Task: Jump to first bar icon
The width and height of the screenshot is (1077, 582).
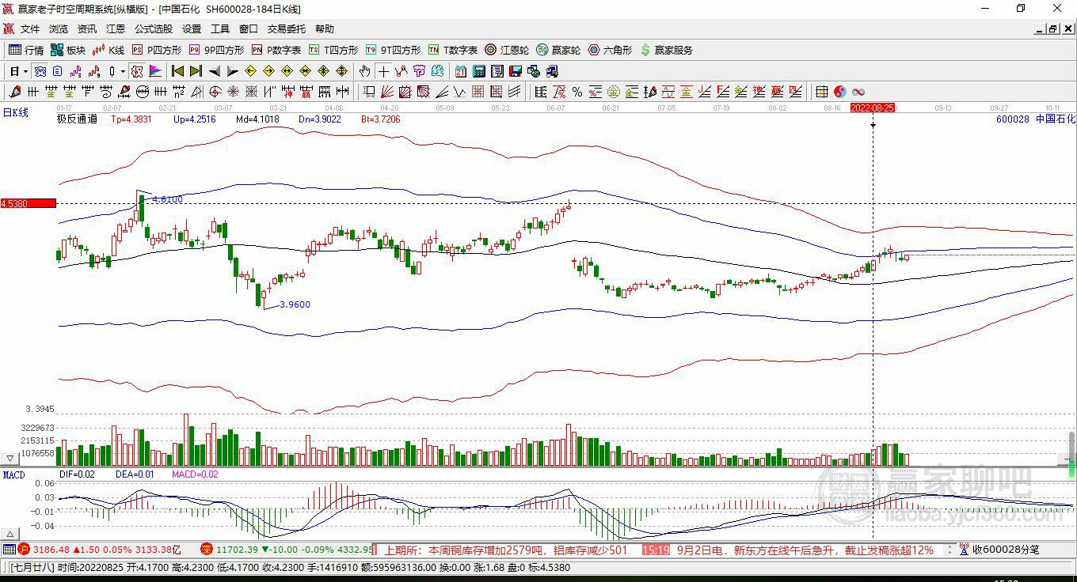Action: (178, 71)
